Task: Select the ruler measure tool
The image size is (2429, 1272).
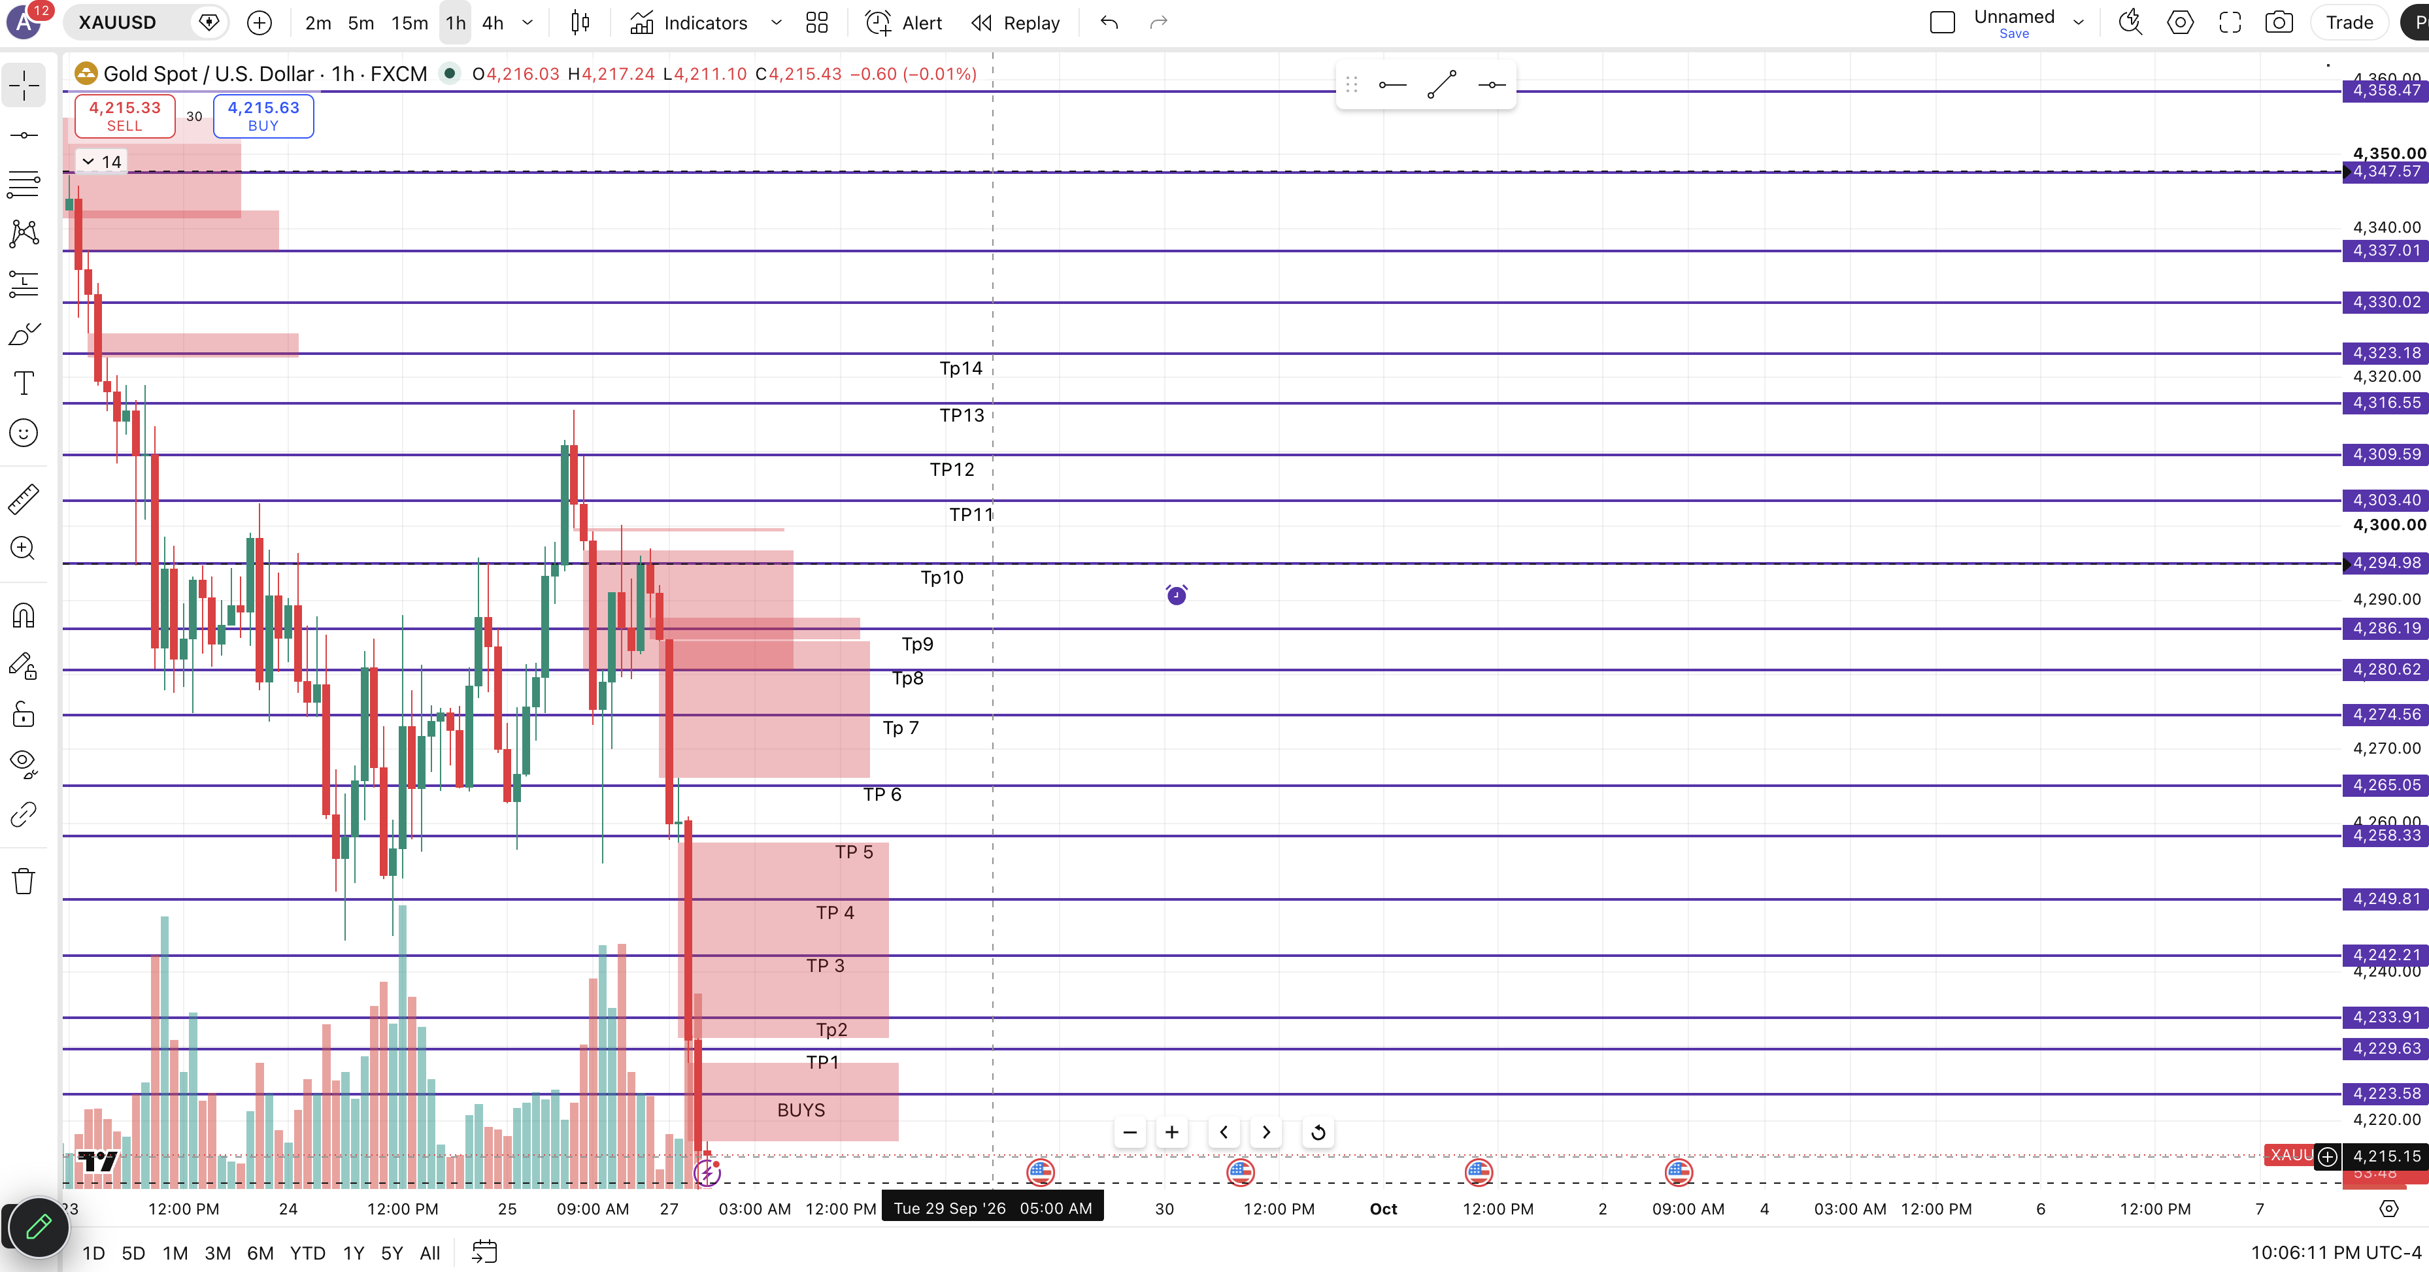Action: [x=24, y=499]
